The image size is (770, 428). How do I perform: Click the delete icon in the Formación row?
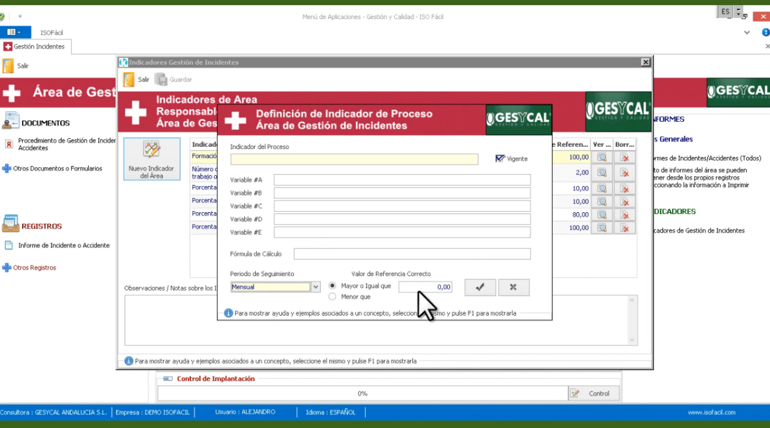pyautogui.click(x=624, y=157)
